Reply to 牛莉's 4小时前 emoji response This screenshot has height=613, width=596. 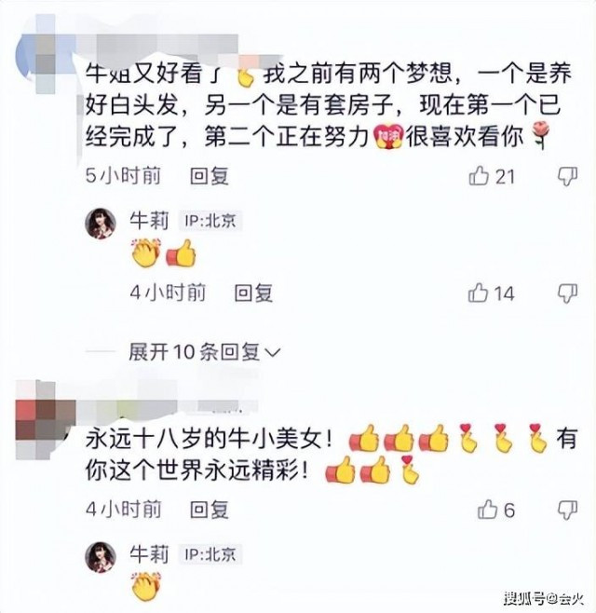point(253,293)
